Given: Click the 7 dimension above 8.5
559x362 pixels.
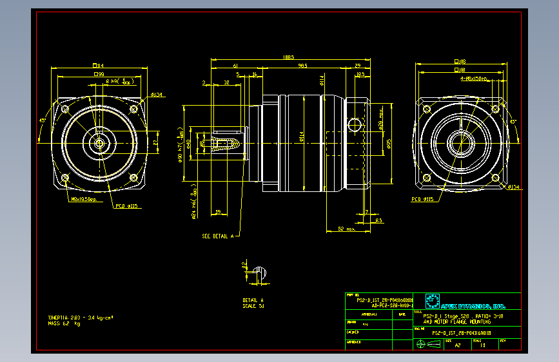Looking at the screenshot, I should [x=366, y=212].
